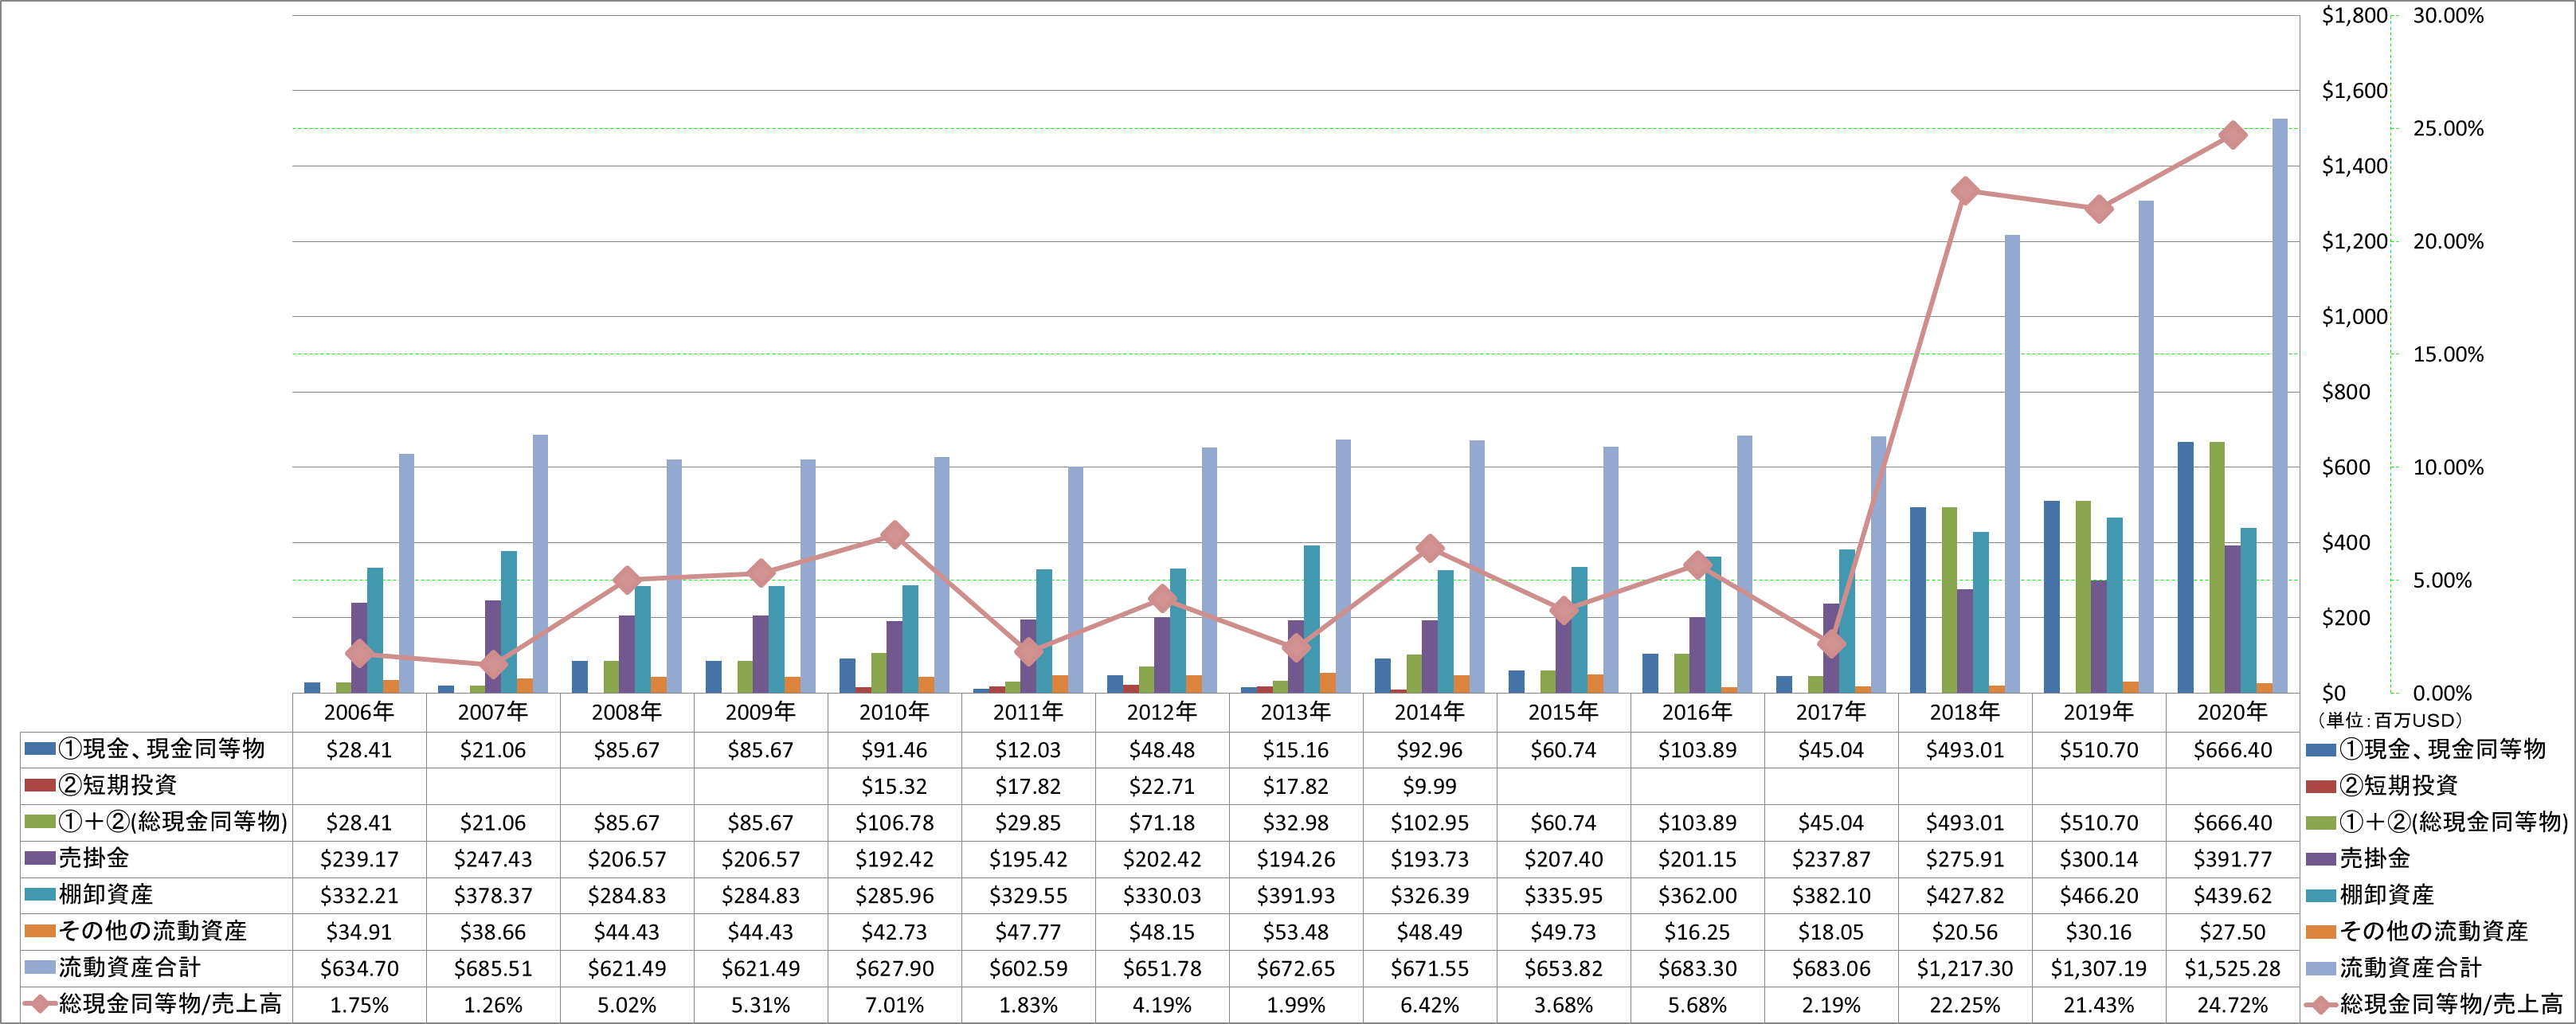The height and width of the screenshot is (1024, 2576).
Task: Click the orange swatch beside right その他の流動資産 legend
Action: (2320, 931)
